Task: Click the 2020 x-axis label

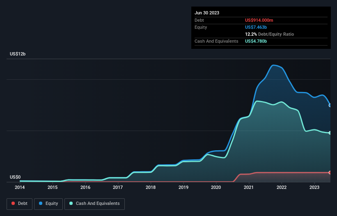Action: point(216,187)
